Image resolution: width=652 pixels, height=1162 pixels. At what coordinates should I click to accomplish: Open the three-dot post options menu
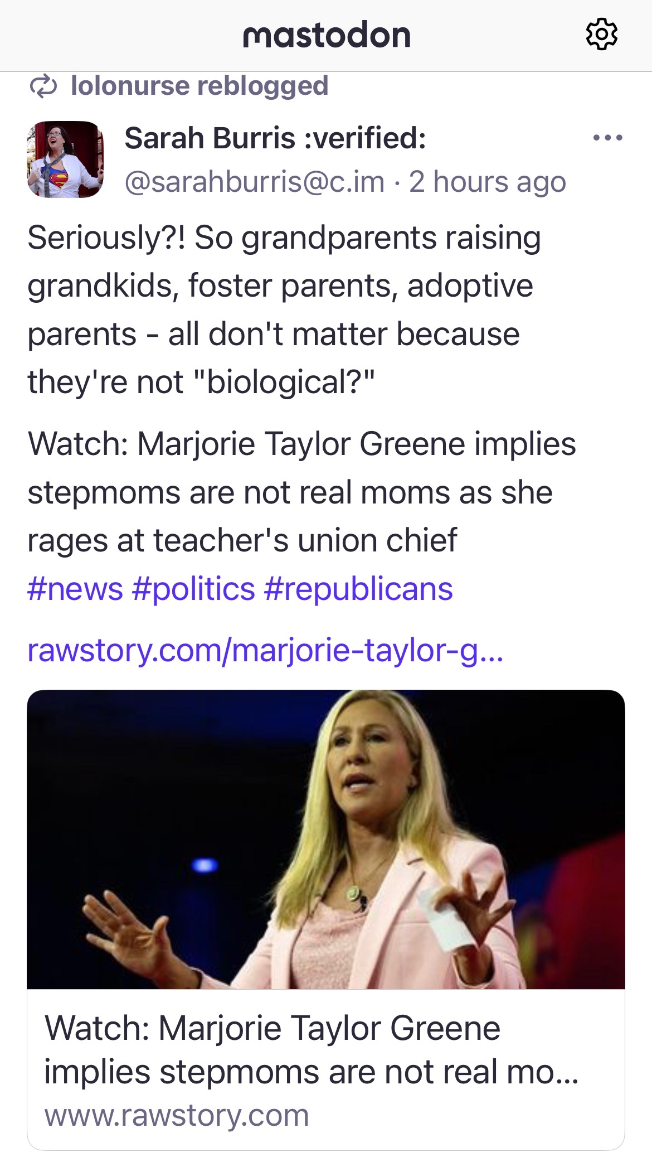click(x=607, y=138)
